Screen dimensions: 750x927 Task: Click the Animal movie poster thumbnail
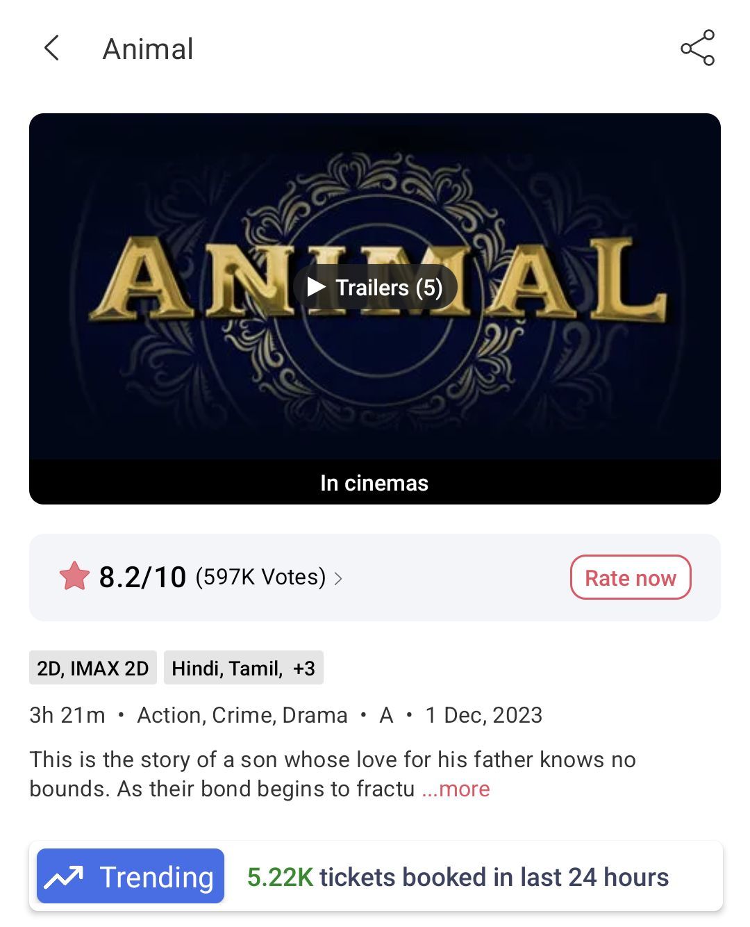click(375, 286)
